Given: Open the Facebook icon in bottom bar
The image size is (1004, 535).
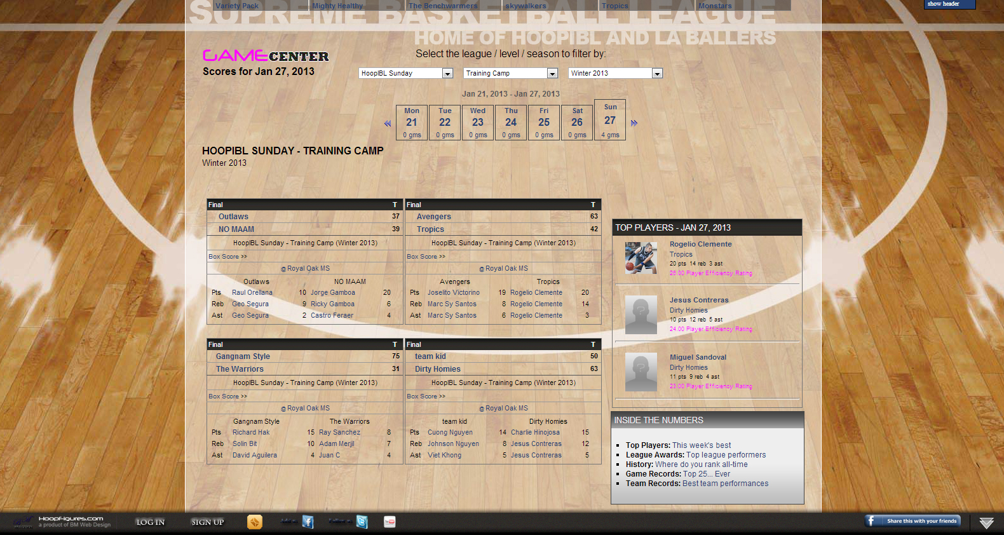Looking at the screenshot, I should (308, 522).
